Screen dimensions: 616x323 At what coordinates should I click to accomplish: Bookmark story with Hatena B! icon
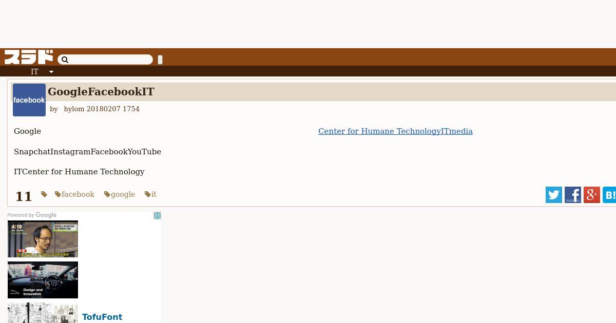610,195
